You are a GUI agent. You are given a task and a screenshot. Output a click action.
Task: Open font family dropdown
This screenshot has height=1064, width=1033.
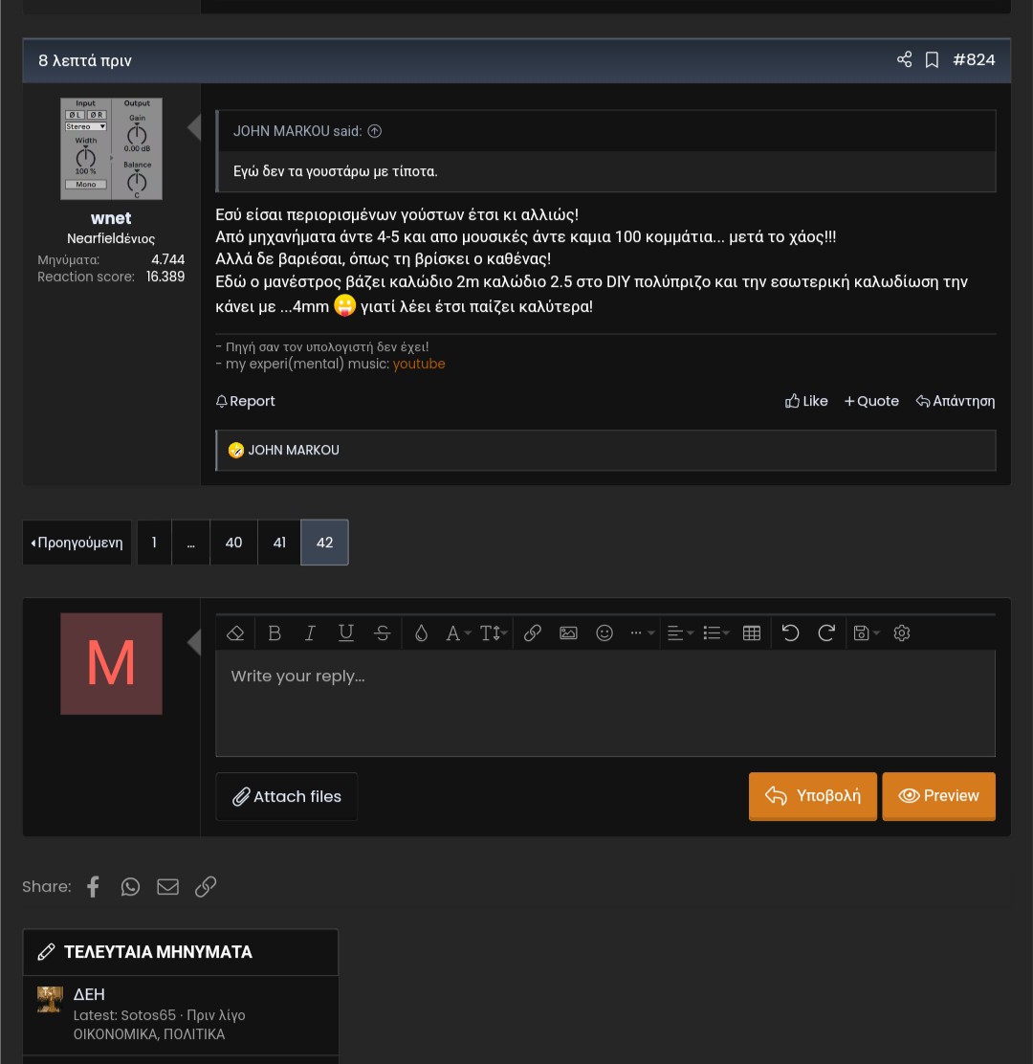(458, 633)
